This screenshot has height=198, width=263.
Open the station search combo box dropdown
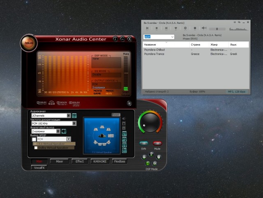pyautogui.click(x=172, y=37)
